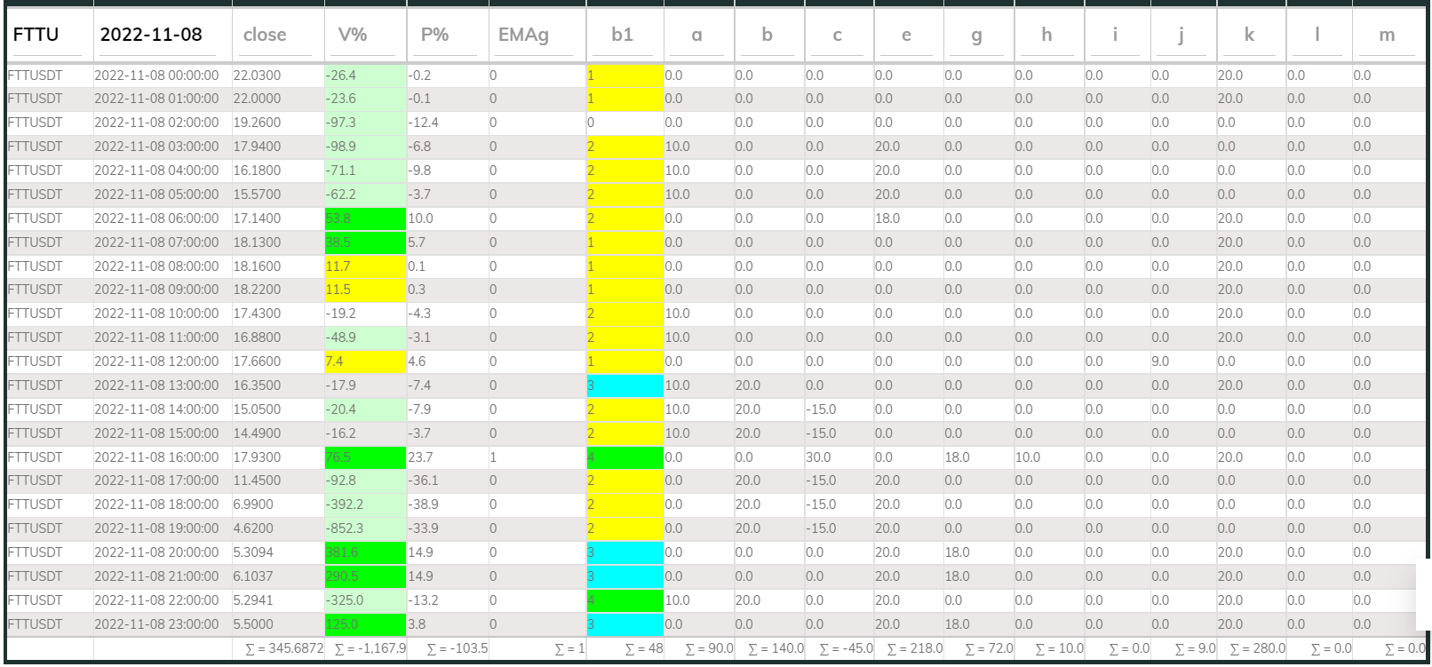This screenshot has width=1432, height=667.
Task: Click the close price 4.6200 cell
Action: click(x=254, y=528)
